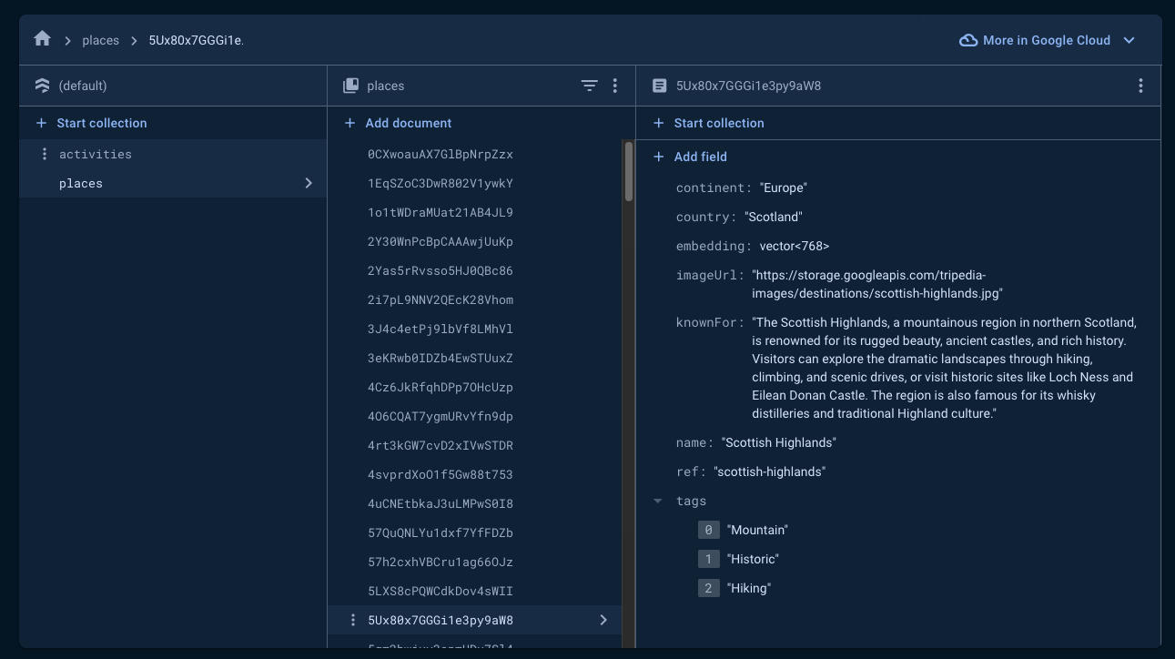Expand arrow on the places collection row
The image size is (1175, 659).
coord(309,183)
